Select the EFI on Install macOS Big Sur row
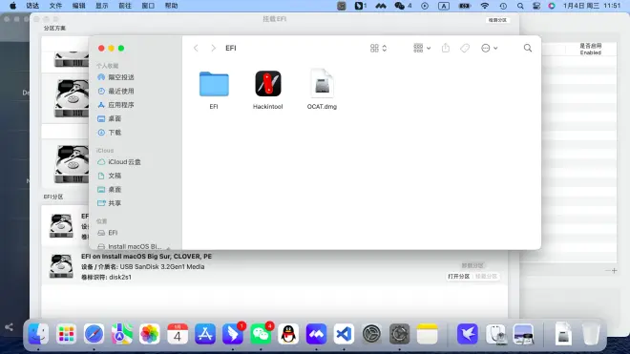The width and height of the screenshot is (630, 354). pyautogui.click(x=274, y=266)
